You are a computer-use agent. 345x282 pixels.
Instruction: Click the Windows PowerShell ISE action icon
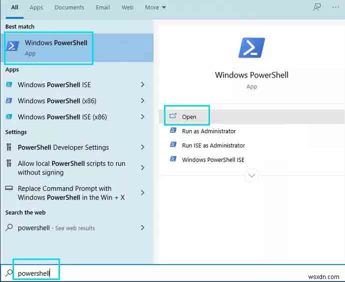pyautogui.click(x=173, y=159)
